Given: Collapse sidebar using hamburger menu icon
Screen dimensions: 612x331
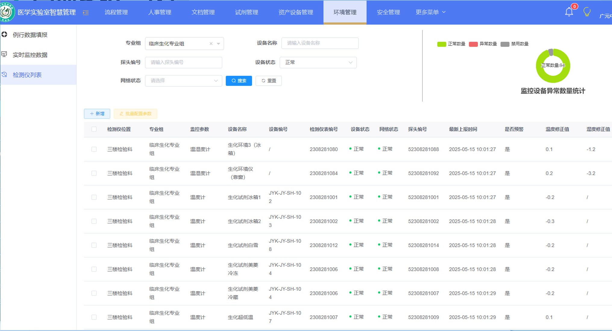Looking at the screenshot, I should [x=86, y=13].
